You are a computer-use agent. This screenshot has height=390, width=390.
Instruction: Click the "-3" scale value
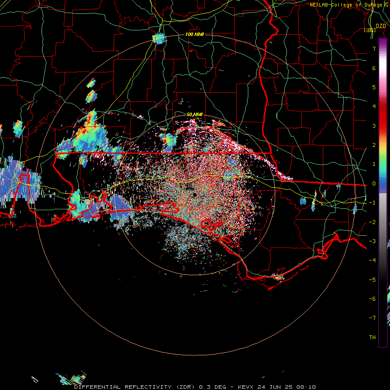pyautogui.click(x=372, y=241)
